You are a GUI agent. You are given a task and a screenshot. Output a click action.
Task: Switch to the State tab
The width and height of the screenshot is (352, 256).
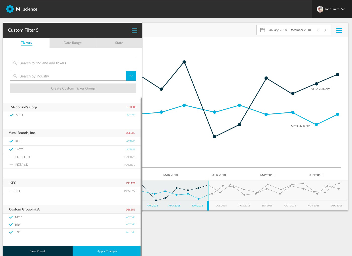[119, 43]
